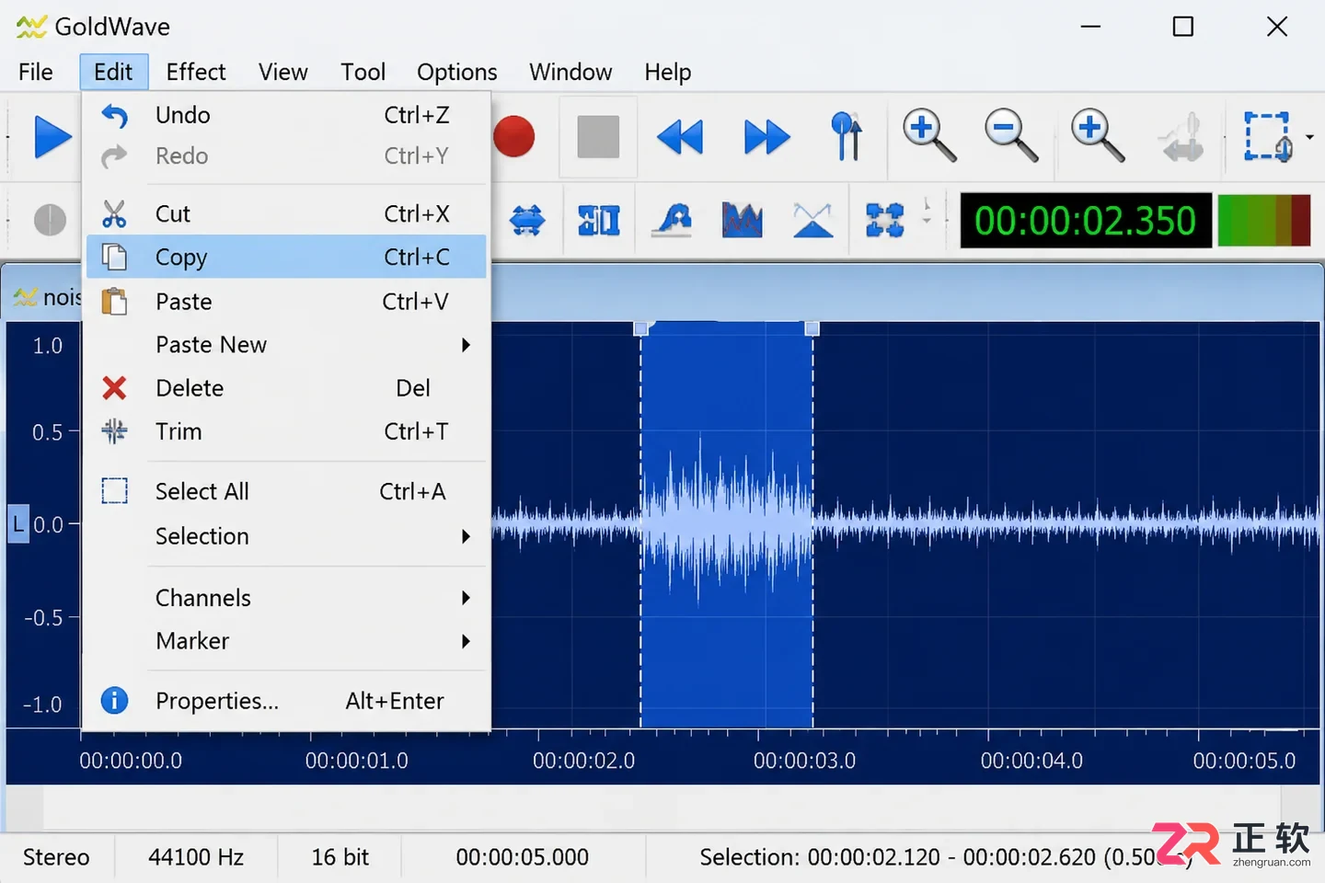
Task: Click the cue point pin icon
Action: pyautogui.click(x=847, y=136)
